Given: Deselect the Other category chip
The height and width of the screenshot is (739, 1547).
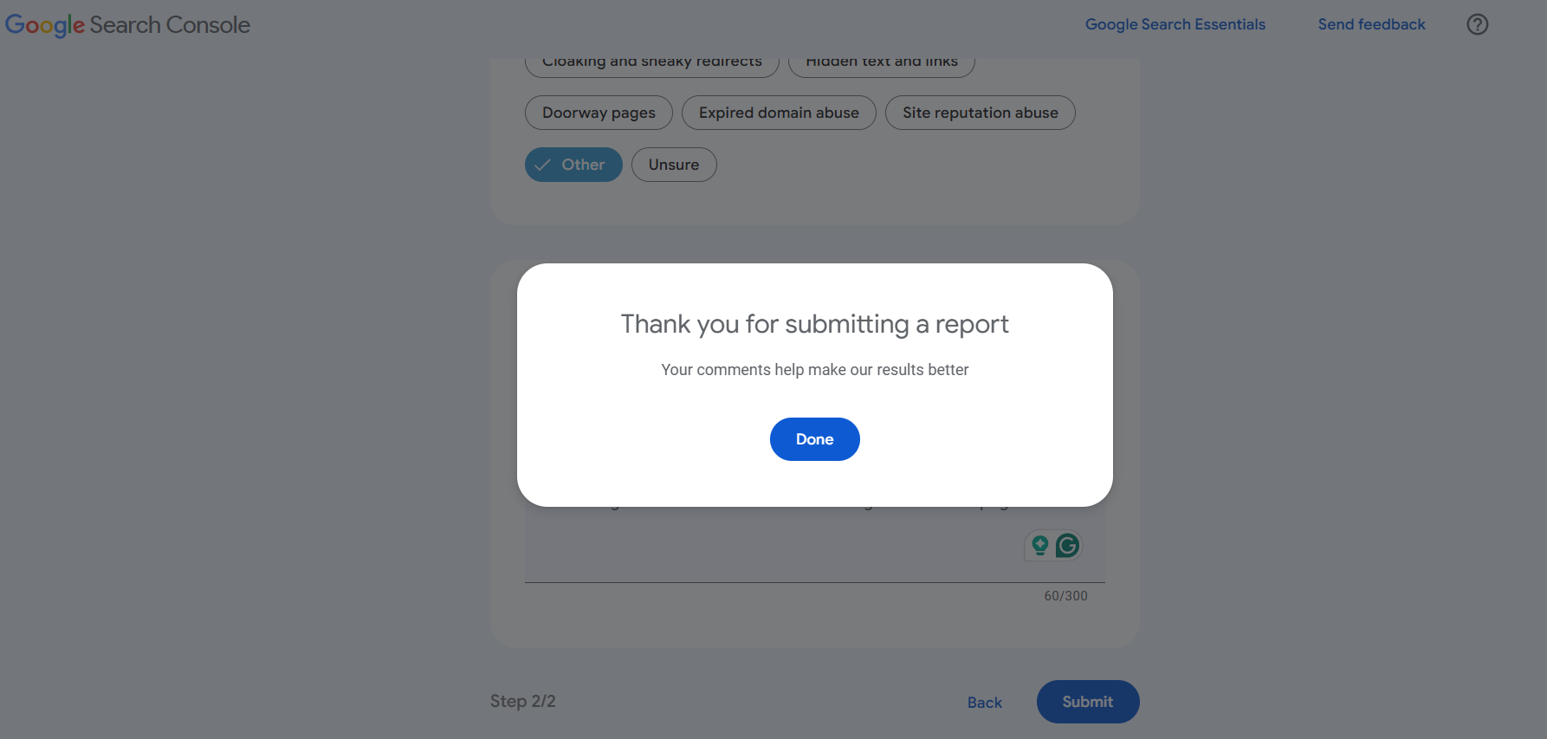Looking at the screenshot, I should [573, 165].
